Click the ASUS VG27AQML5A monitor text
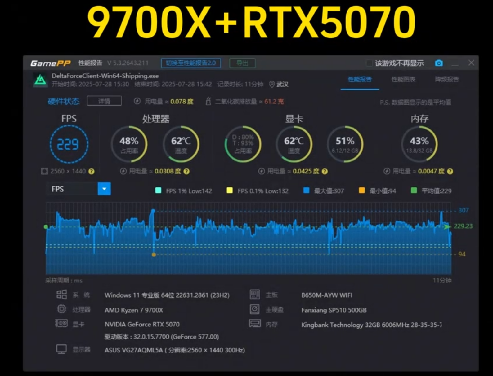The width and height of the screenshot is (493, 376). coord(175,350)
